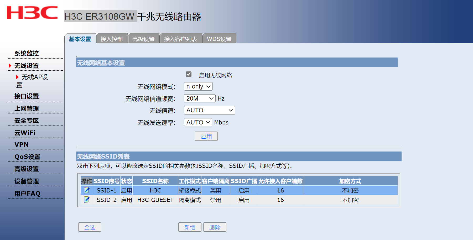Screen dimensions: 473x240
Task: Open 上网管理 in the sidebar
Action: coord(27,108)
